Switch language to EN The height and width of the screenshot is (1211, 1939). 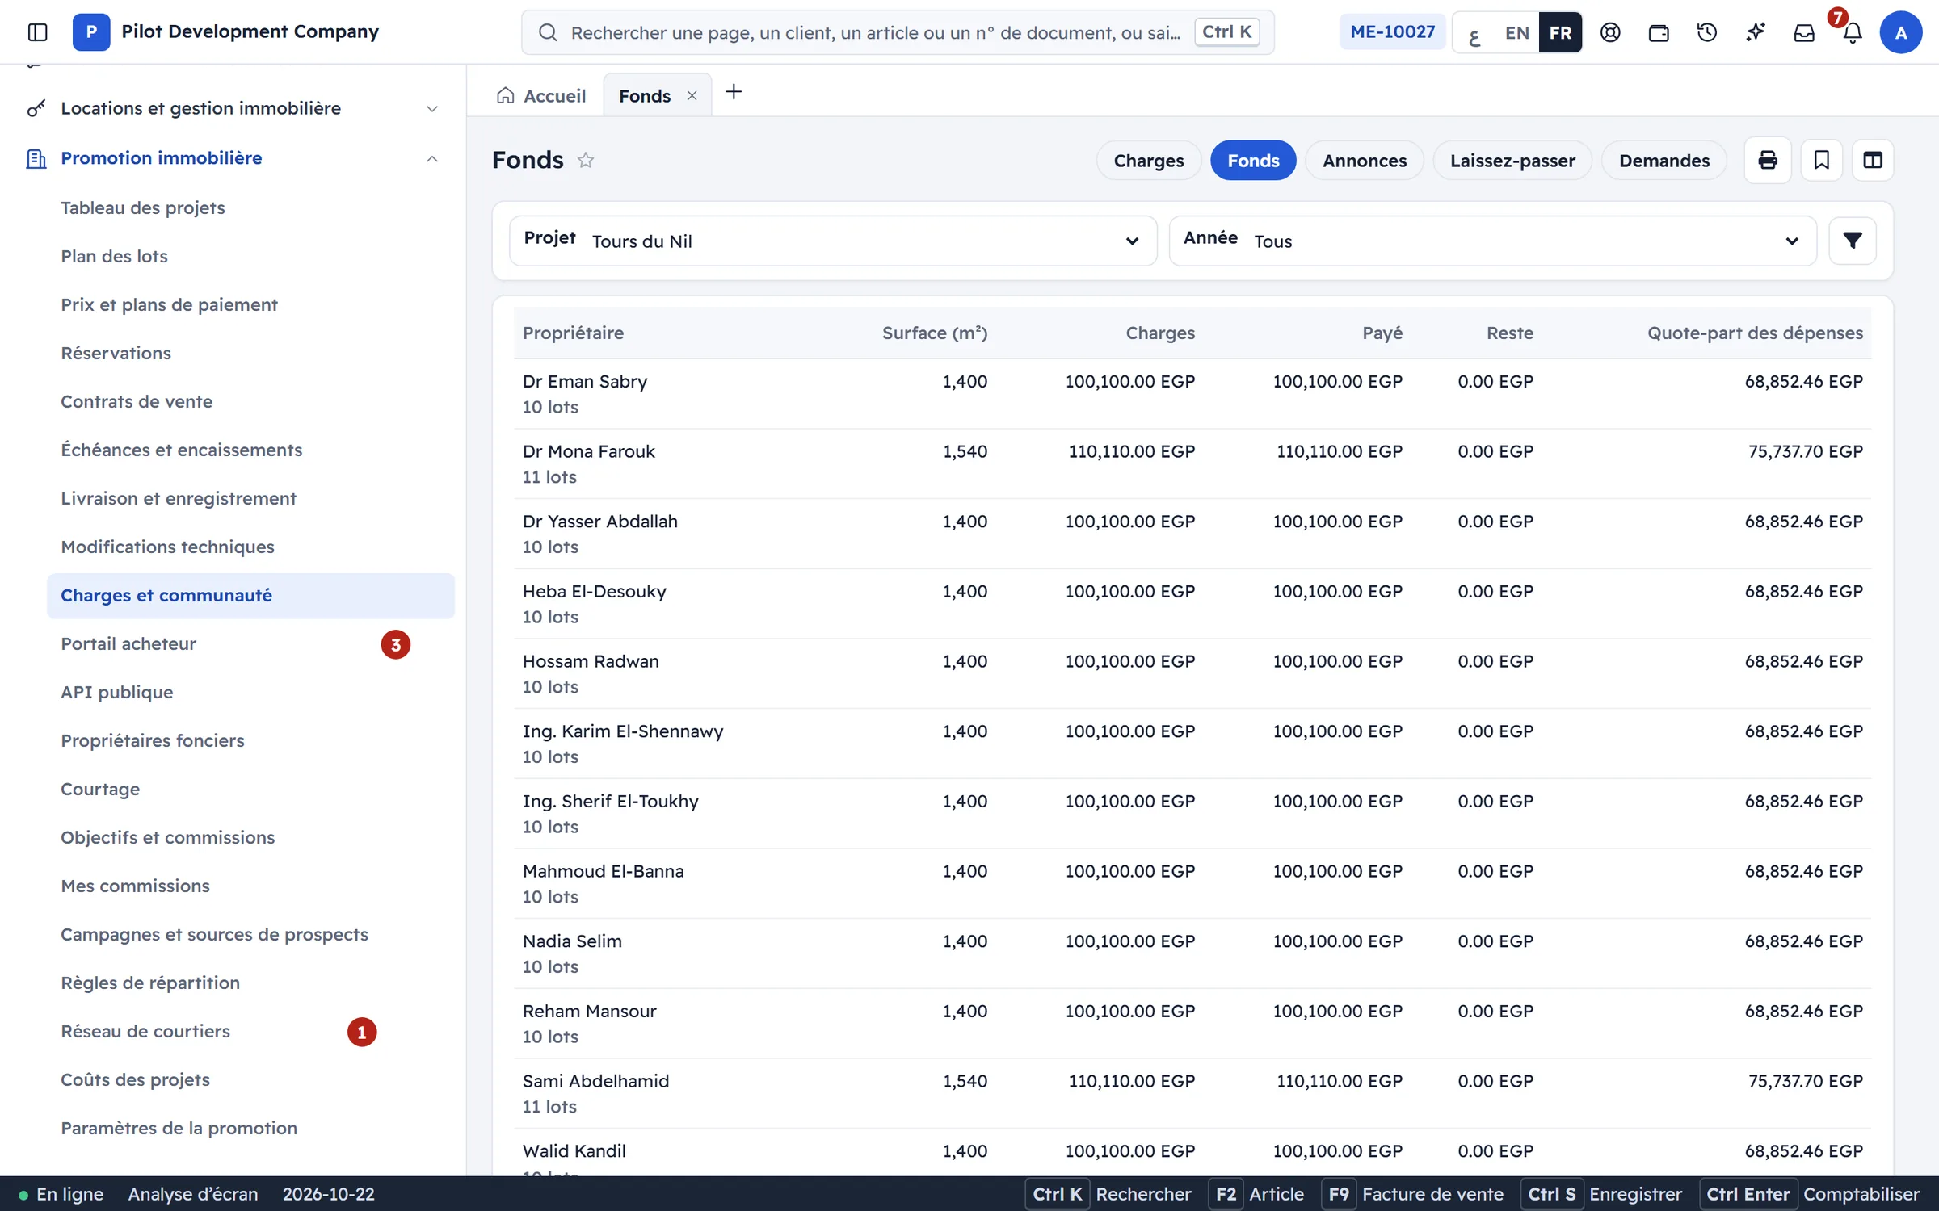(1516, 33)
